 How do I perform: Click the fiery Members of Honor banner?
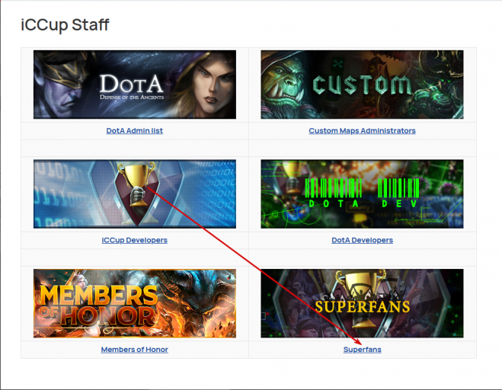(x=135, y=304)
